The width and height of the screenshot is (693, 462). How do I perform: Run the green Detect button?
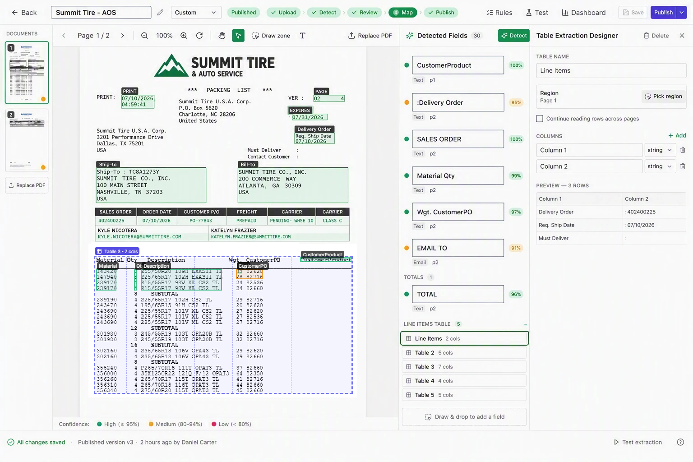click(x=513, y=36)
